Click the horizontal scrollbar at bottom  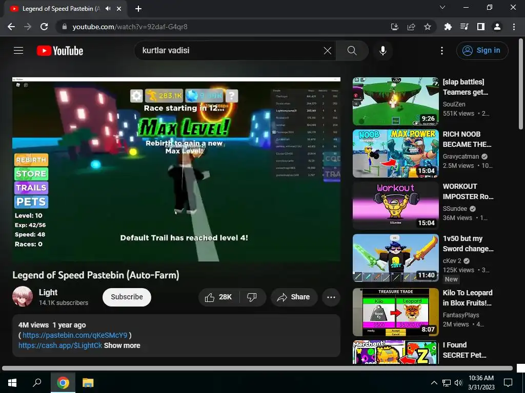tap(257, 368)
